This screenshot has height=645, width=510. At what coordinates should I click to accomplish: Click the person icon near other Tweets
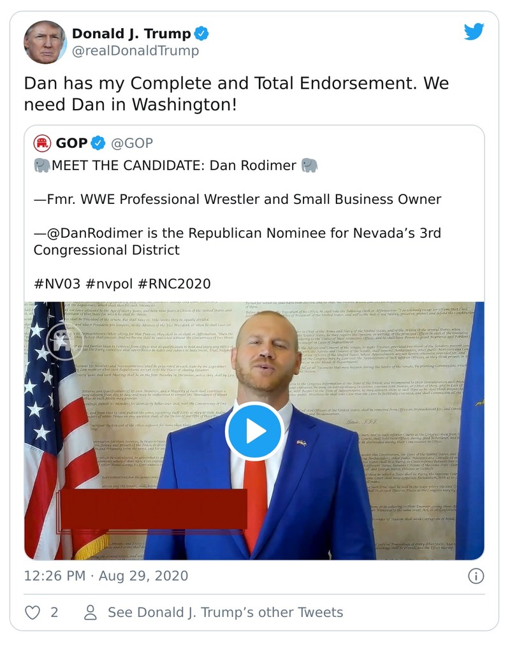(91, 612)
